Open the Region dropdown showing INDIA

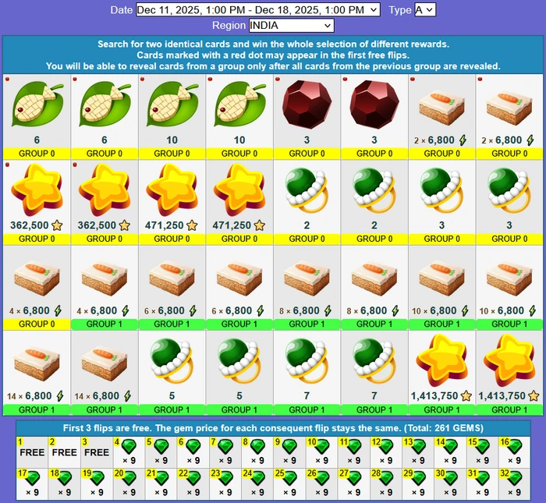click(x=292, y=26)
